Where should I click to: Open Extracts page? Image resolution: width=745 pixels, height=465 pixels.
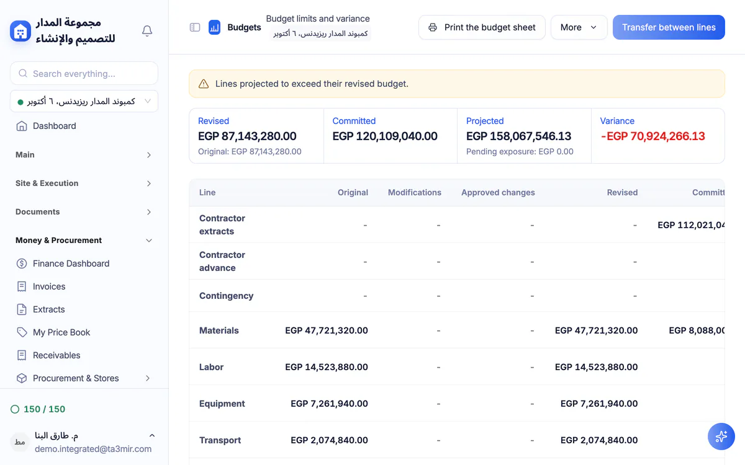(x=49, y=309)
